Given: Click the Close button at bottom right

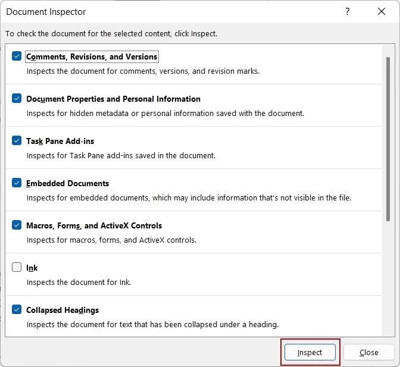Looking at the screenshot, I should [x=368, y=352].
